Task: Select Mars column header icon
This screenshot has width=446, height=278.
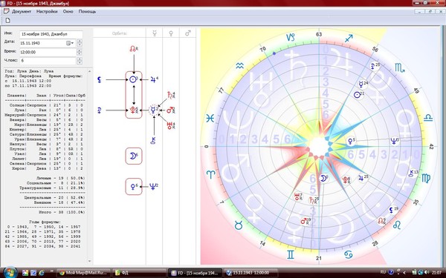Action: click(x=188, y=33)
